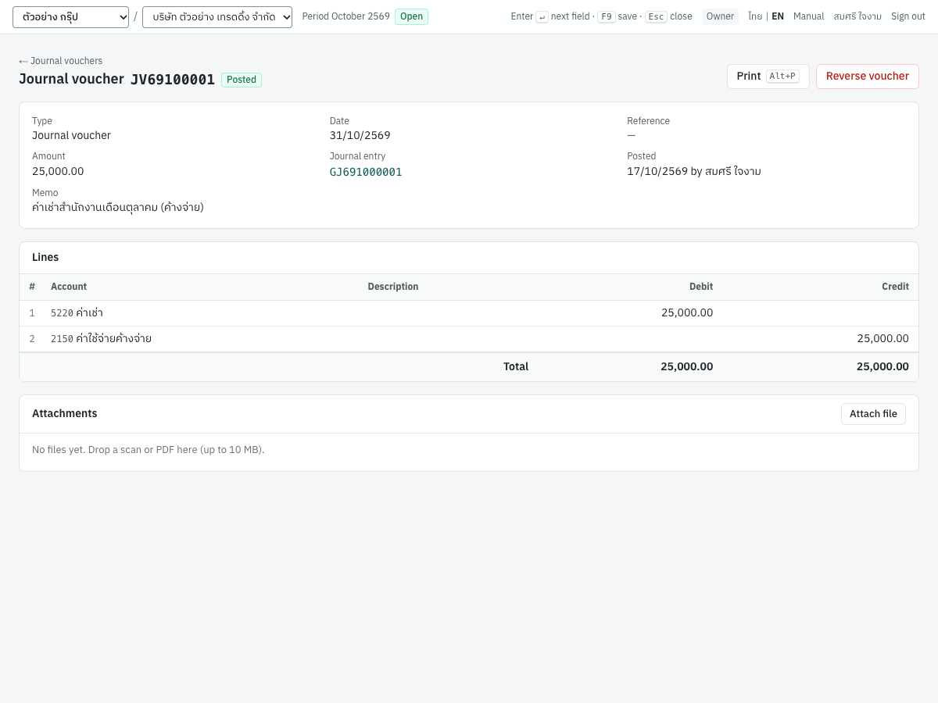Open the company selector บริษัท ตัวอย่าง เทรดดิ้ง จำกัด
Viewport: 938px width, 703px height.
(217, 17)
